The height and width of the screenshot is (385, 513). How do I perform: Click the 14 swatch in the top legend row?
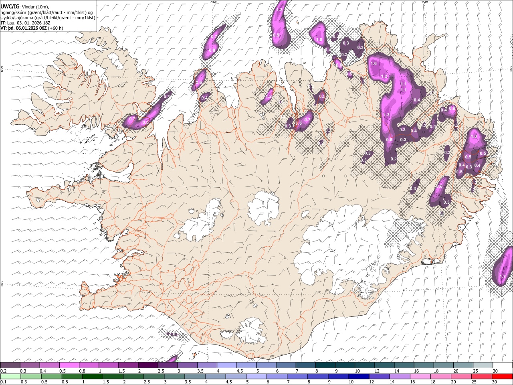point(404,365)
